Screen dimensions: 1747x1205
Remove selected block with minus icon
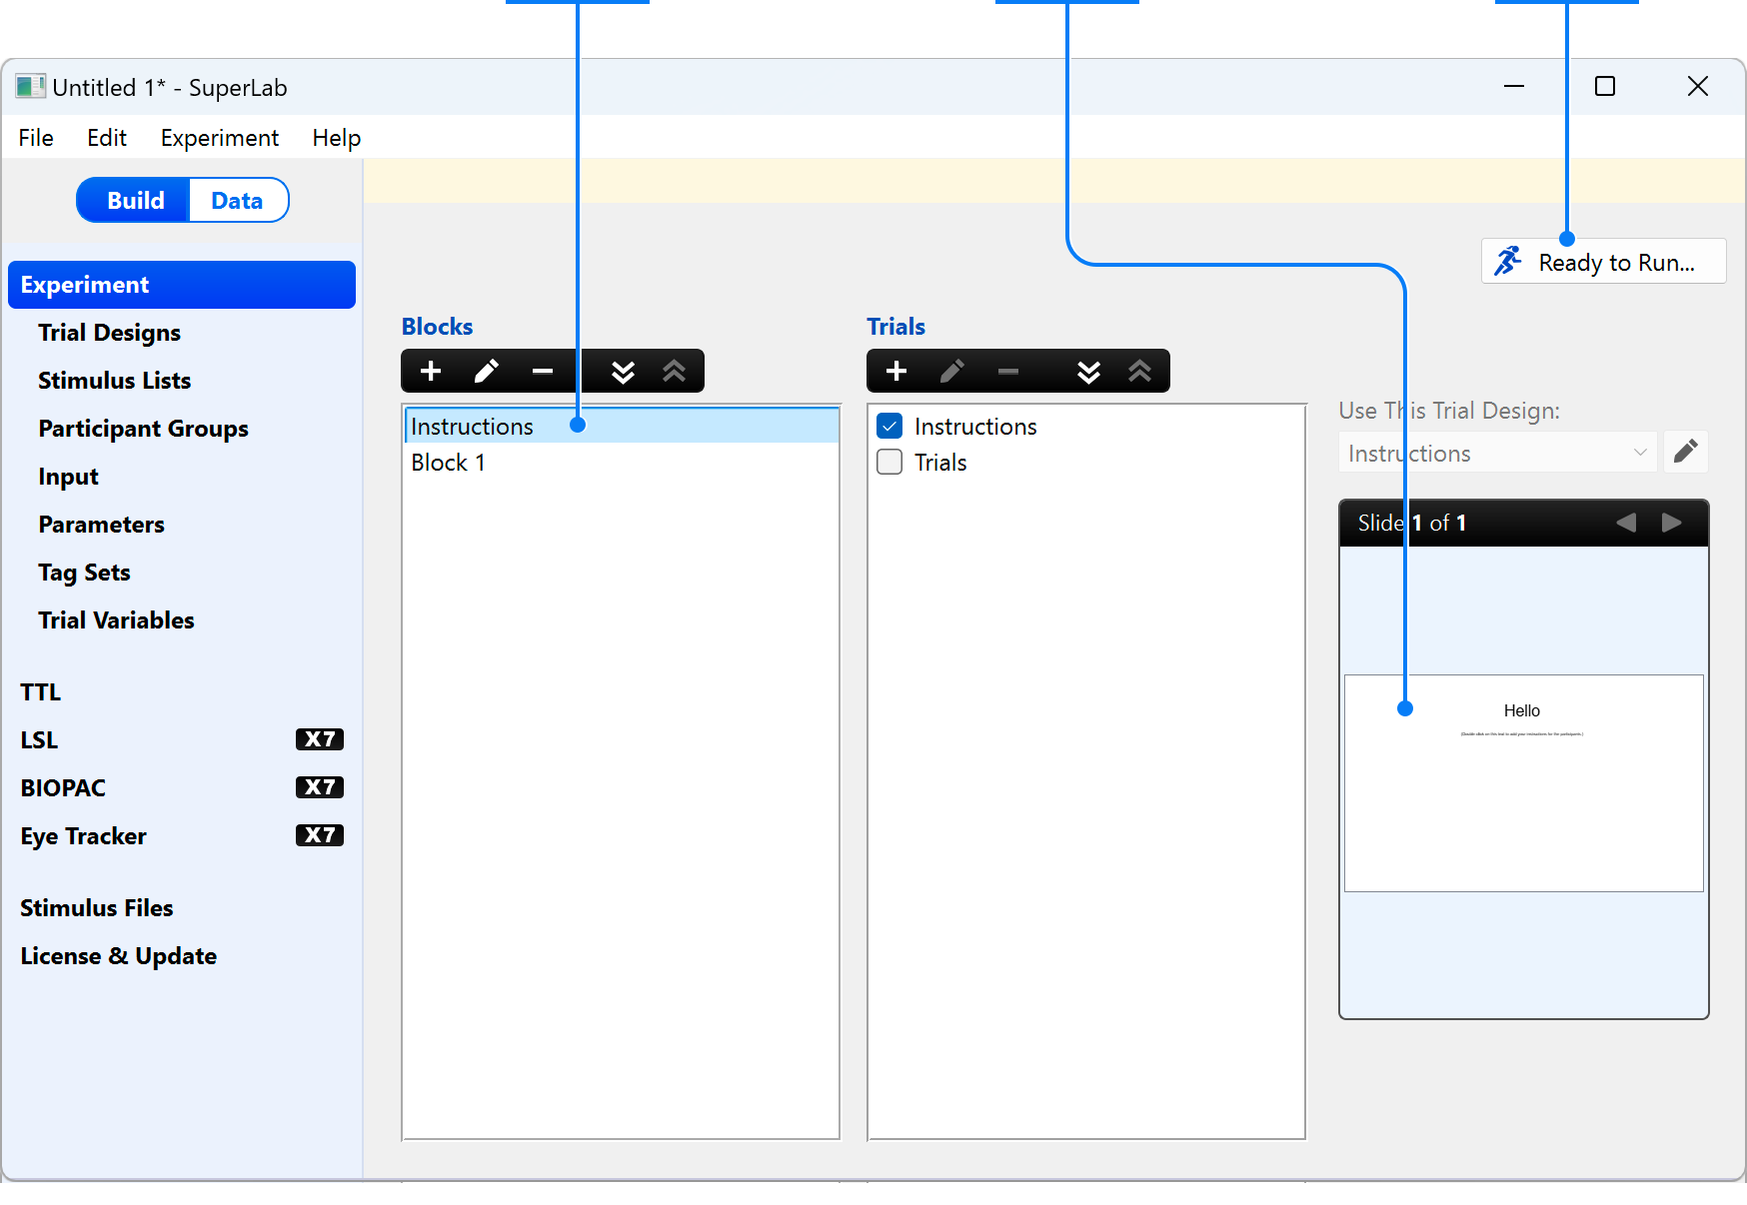[x=543, y=372]
